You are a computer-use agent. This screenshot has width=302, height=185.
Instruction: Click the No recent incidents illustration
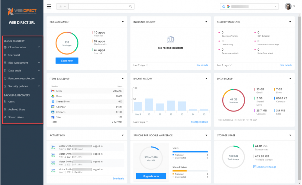click(x=170, y=39)
